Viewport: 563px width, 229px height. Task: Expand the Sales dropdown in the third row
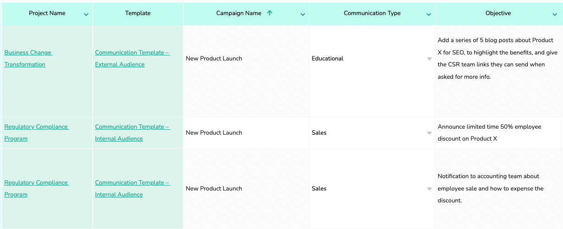point(429,189)
